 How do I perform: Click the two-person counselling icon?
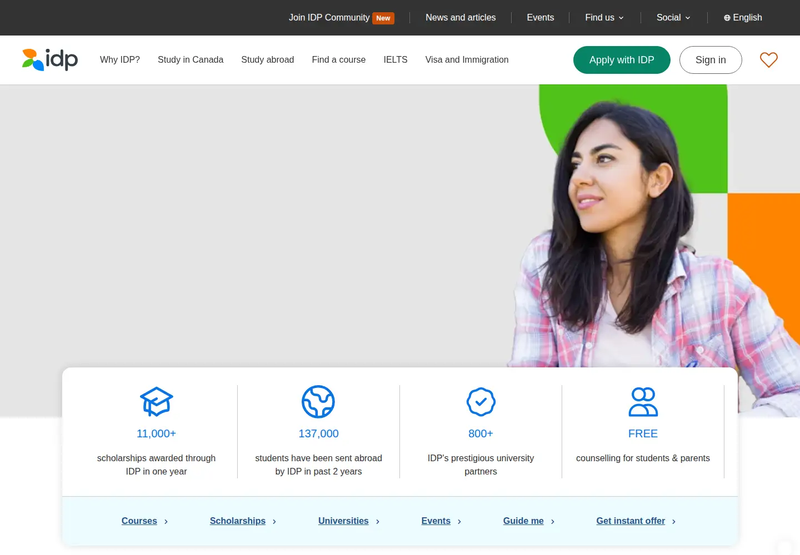pos(643,402)
